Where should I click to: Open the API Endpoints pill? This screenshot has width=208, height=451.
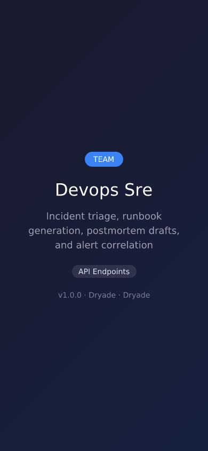point(104,271)
